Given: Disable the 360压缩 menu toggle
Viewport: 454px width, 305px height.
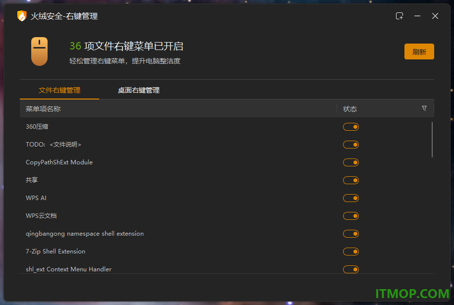Looking at the screenshot, I should [x=351, y=127].
